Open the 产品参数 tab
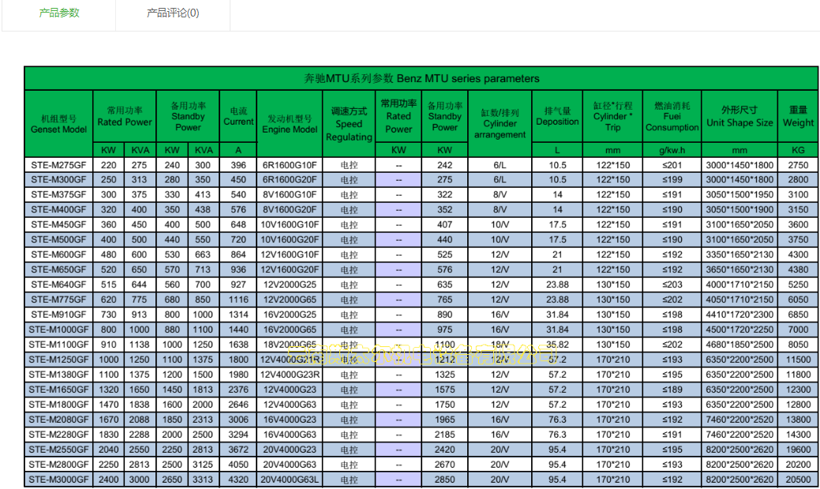The height and width of the screenshot is (489, 820). coord(59,13)
